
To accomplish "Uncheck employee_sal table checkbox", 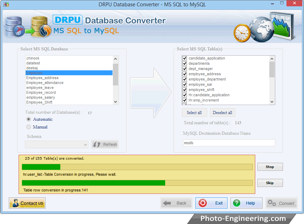I will coord(184,84).
